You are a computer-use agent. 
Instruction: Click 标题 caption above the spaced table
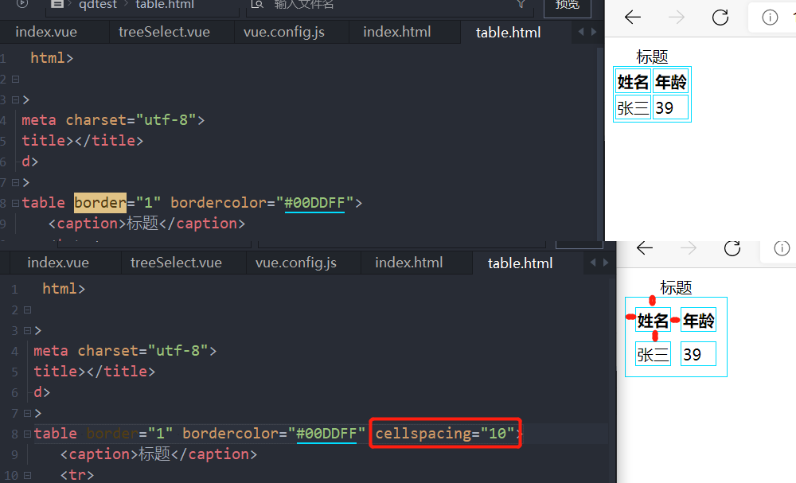coord(676,288)
